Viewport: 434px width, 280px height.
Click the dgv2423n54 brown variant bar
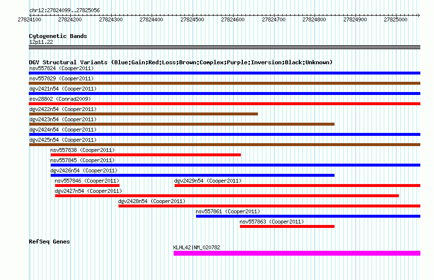[181, 124]
